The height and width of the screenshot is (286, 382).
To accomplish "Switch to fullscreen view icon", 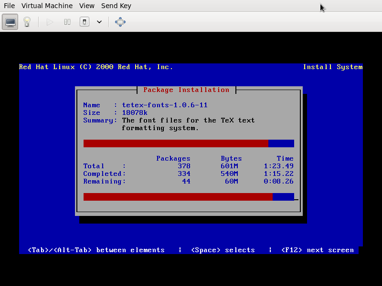I will point(120,22).
